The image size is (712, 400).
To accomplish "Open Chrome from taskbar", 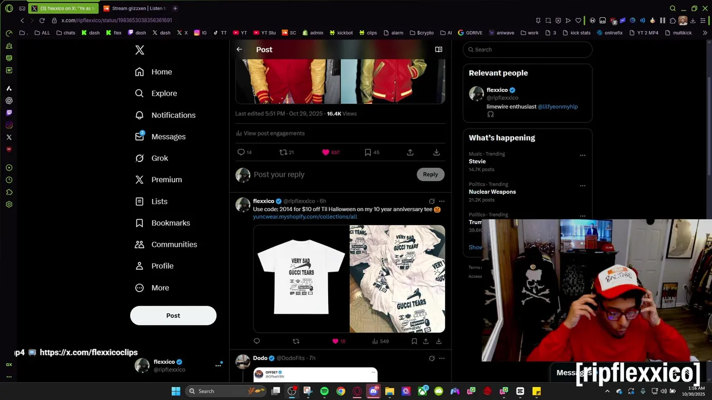I will (340, 391).
